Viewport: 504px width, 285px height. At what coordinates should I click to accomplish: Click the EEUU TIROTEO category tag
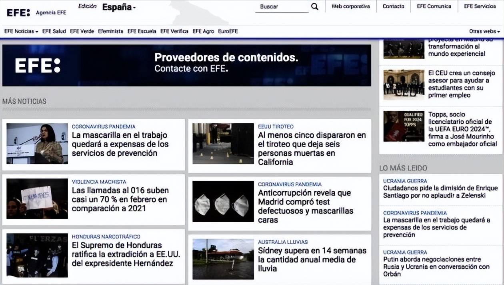pyautogui.click(x=276, y=126)
